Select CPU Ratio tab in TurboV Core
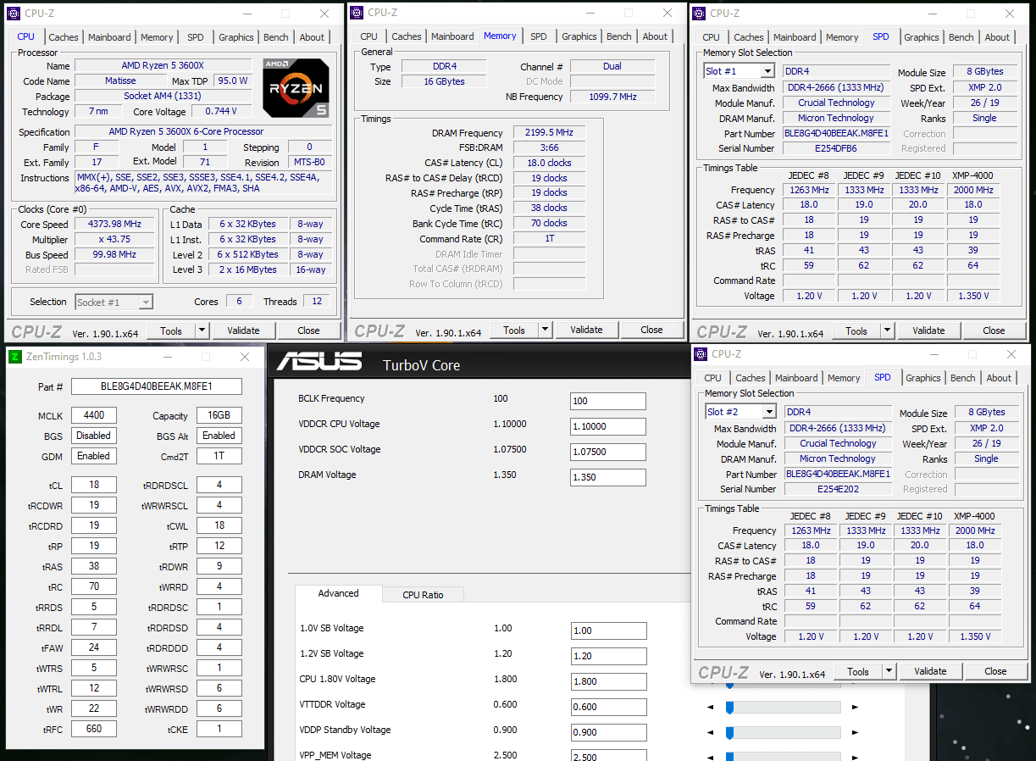1036x761 pixels. 423,595
